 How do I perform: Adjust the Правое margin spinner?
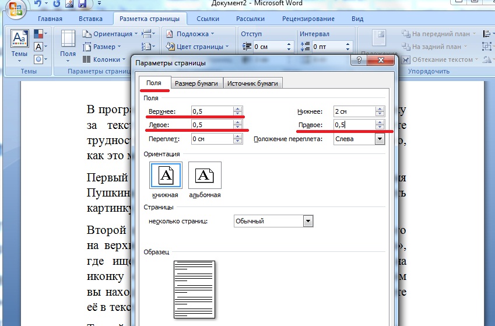pyautogui.click(x=380, y=125)
